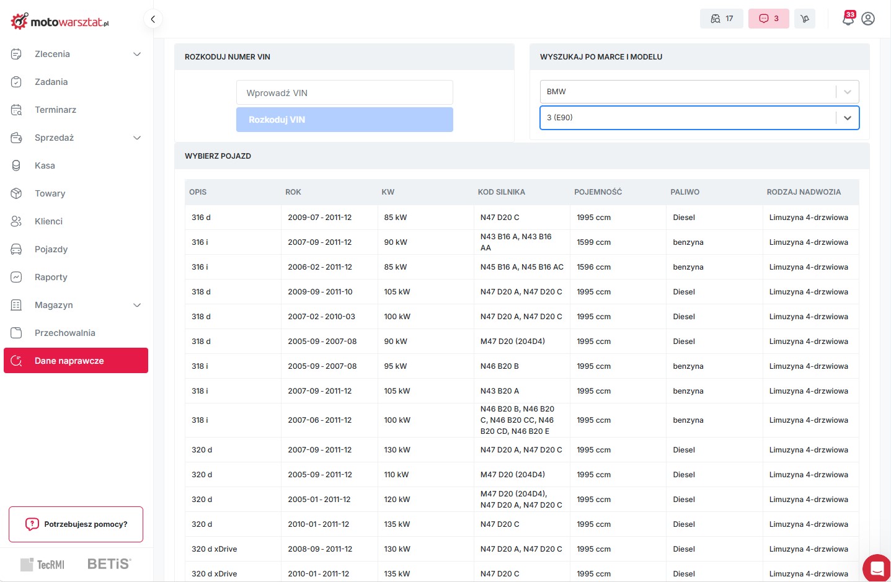Focus the Wprowadź VIN input field
891x582 pixels.
click(344, 93)
